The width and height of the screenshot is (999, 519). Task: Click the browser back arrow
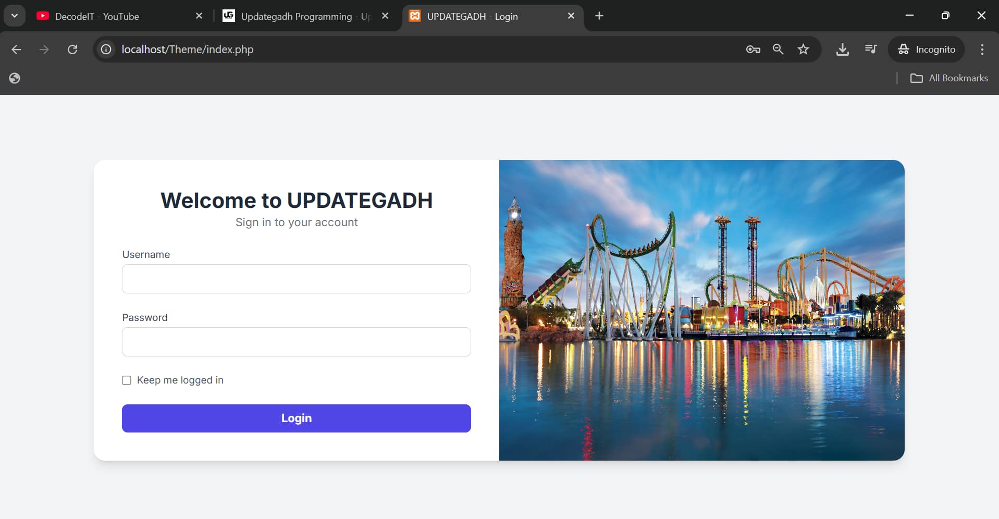(16, 50)
